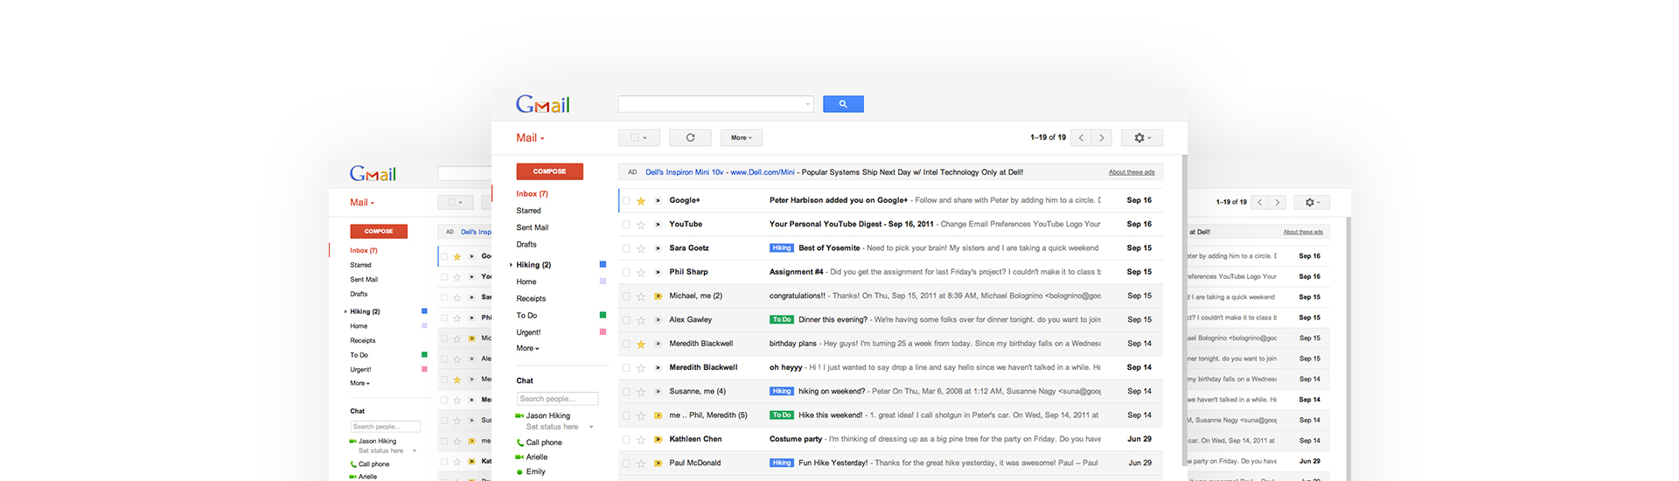Screen dimensions: 1679x481
Task: Star the Susanne, me message
Action: pos(641,392)
